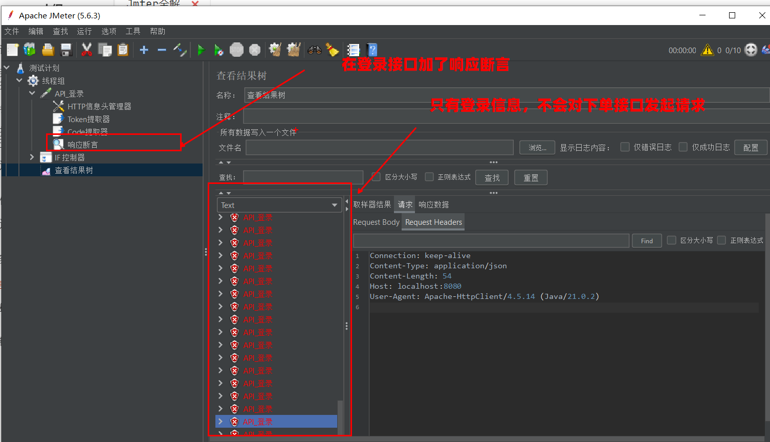This screenshot has width=770, height=442.
Task: Open the 运行 menu
Action: click(84, 31)
